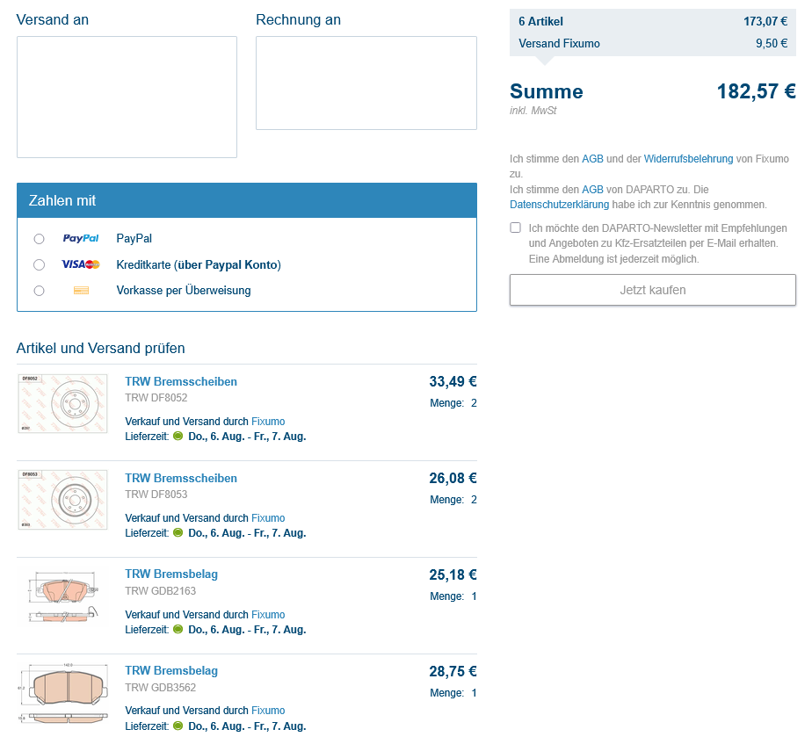The height and width of the screenshot is (744, 812).
Task: Click the total 182,57 € amount
Action: click(756, 91)
